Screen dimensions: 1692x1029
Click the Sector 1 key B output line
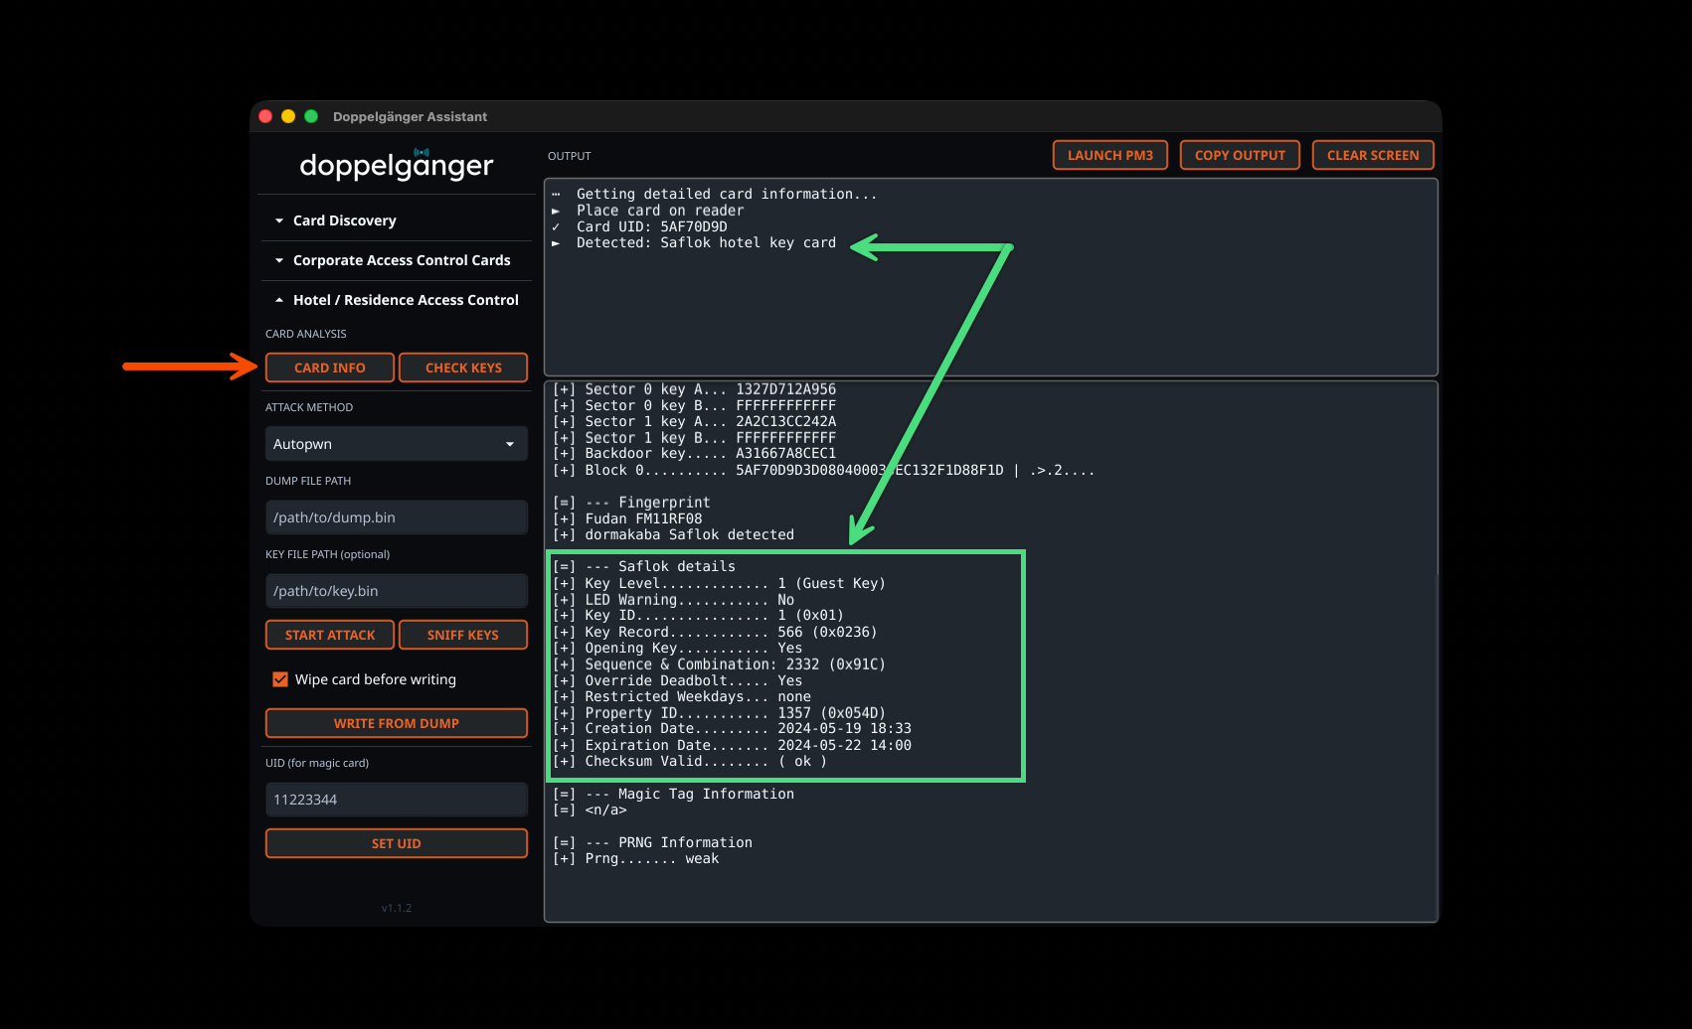tap(695, 437)
